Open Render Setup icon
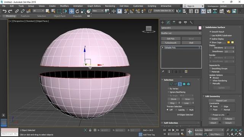This screenshot has height=137, width=244. 228,11
